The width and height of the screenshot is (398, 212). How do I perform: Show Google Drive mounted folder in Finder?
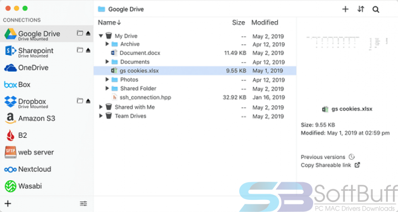tap(80, 33)
